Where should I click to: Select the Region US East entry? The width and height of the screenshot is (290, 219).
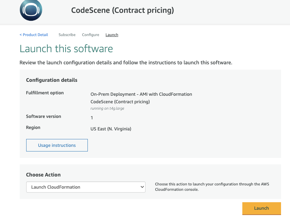(111, 129)
